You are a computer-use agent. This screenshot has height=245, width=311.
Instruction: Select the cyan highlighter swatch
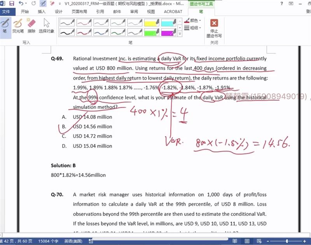[169, 23]
